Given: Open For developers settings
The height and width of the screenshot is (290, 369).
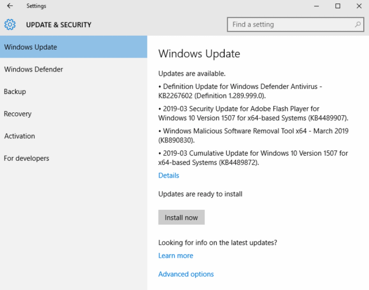Looking at the screenshot, I should (73, 158).
